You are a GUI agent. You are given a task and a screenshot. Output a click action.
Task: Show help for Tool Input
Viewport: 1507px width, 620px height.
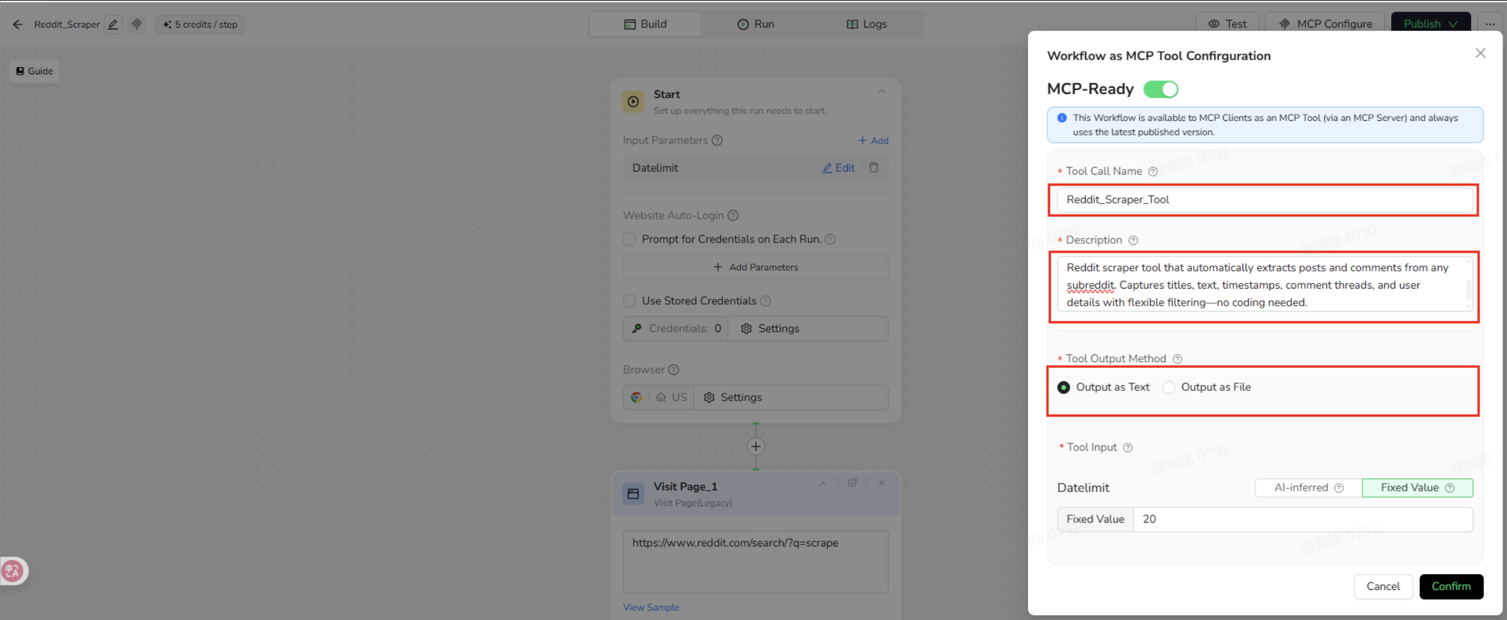(x=1128, y=448)
